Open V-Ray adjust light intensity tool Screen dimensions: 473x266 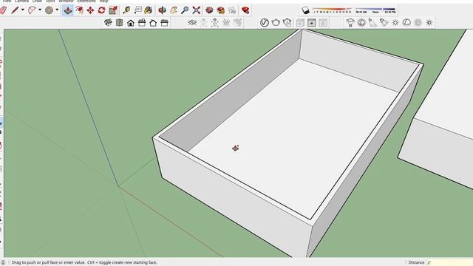pos(429,23)
